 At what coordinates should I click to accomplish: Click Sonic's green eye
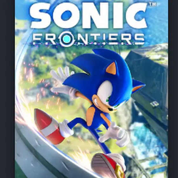[109, 98]
